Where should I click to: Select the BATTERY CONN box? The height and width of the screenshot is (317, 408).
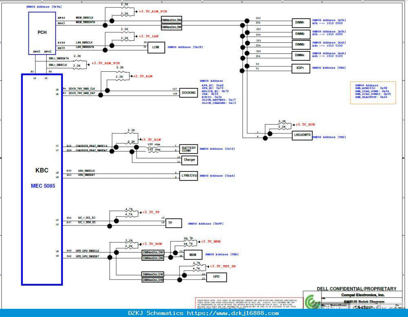(188, 149)
